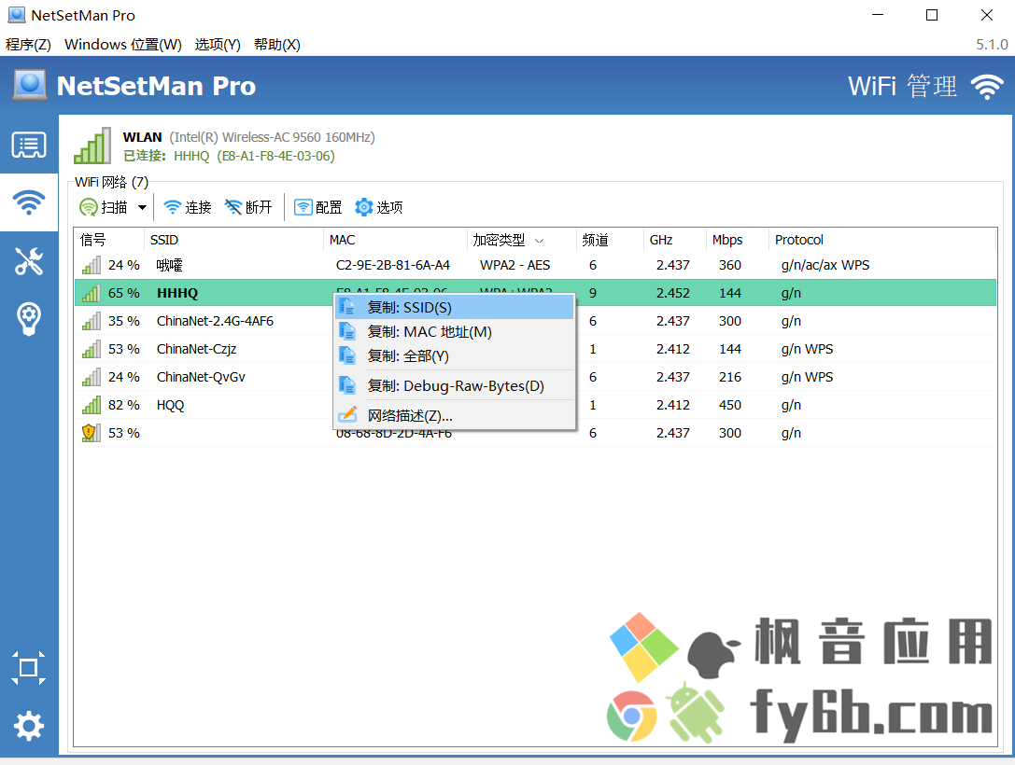1015x765 pixels.
Task: Click WPA2 - AES encryption cell
Action: coord(515,265)
